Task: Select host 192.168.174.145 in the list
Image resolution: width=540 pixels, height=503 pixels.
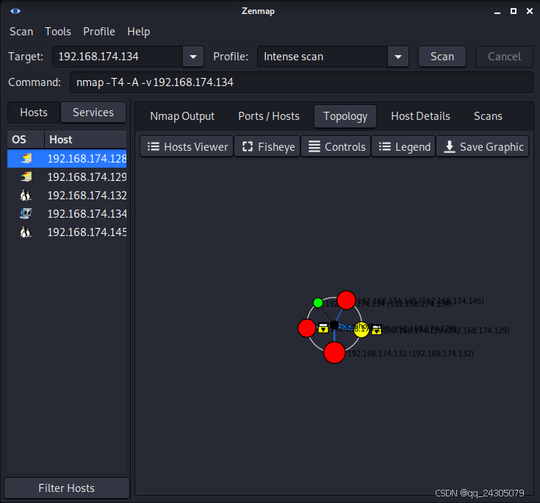Action: (67, 232)
